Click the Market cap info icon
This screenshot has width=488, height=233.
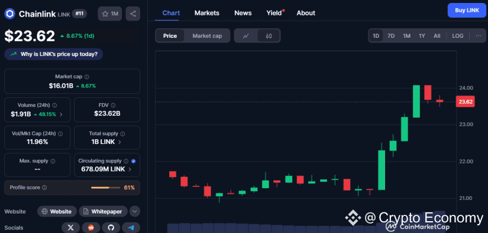click(x=87, y=77)
